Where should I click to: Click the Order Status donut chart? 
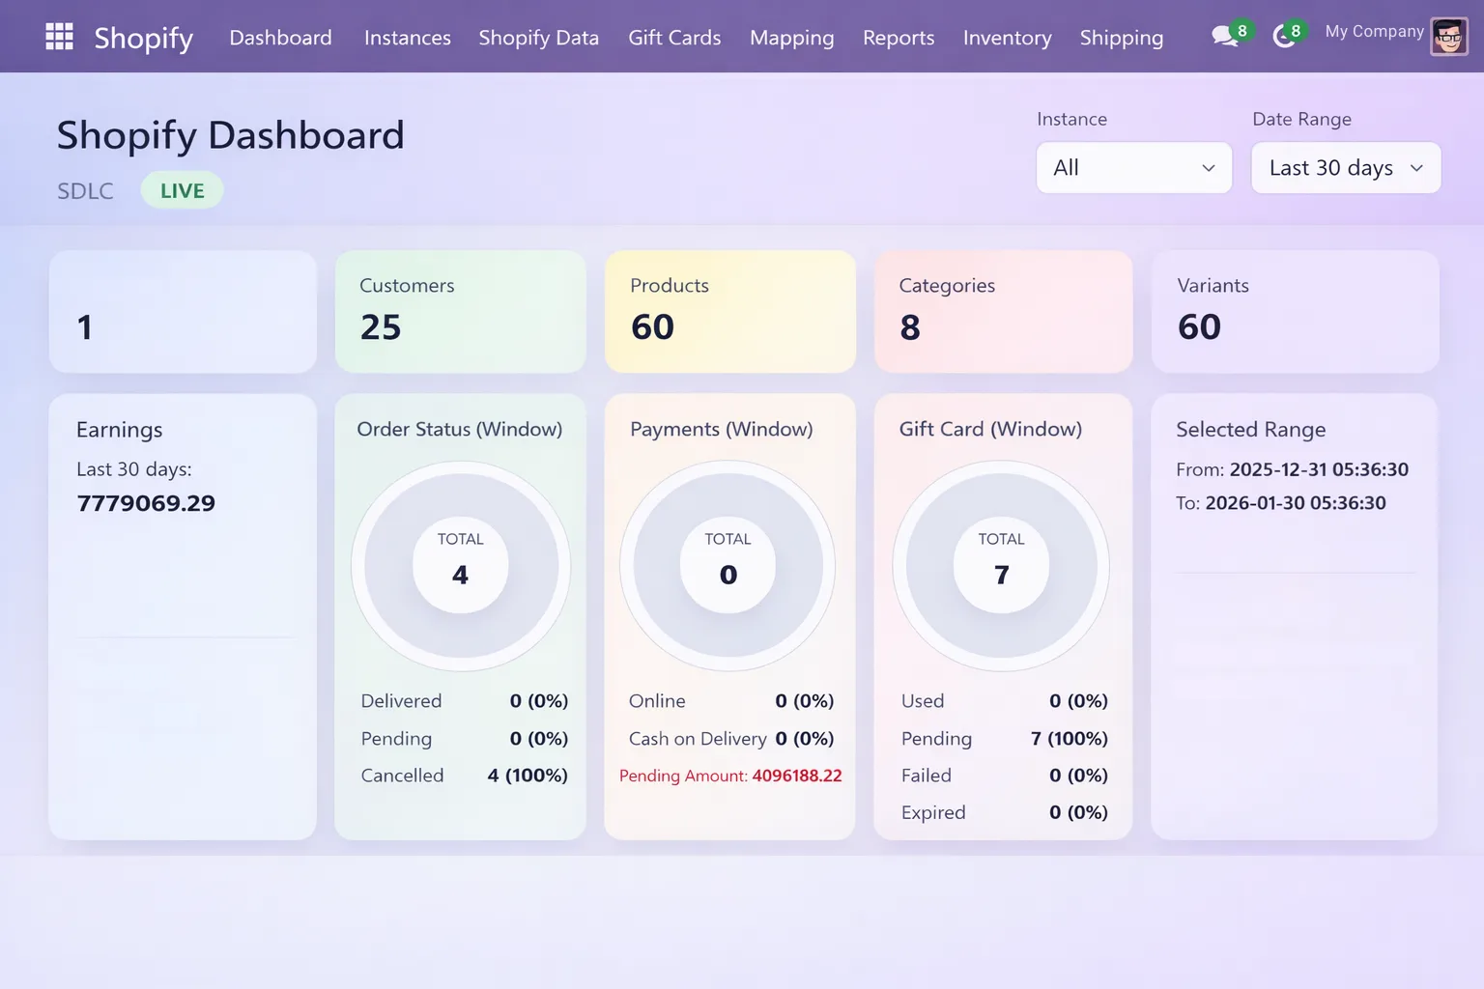pos(460,565)
